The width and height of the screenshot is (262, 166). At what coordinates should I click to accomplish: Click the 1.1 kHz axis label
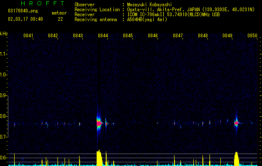[3, 54]
